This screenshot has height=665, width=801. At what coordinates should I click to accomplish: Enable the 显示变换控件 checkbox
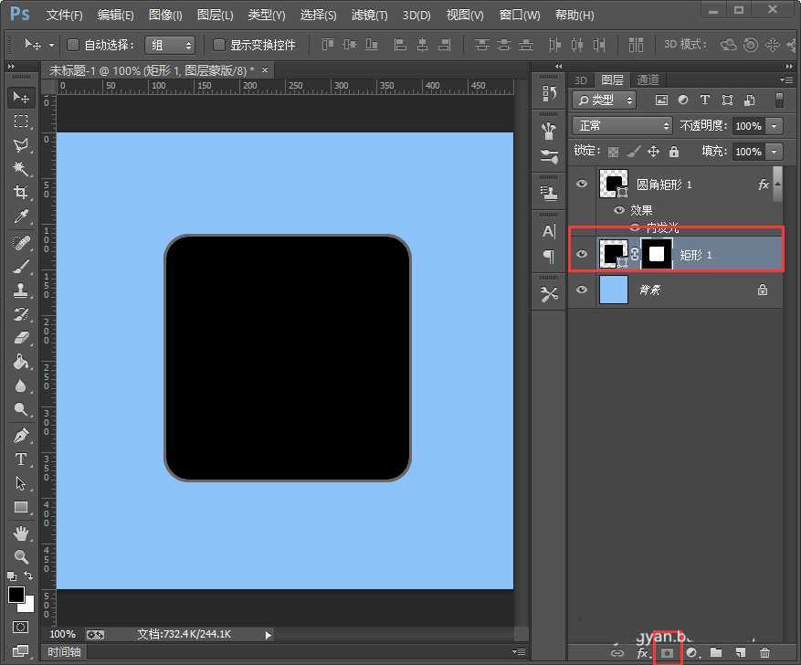click(219, 45)
